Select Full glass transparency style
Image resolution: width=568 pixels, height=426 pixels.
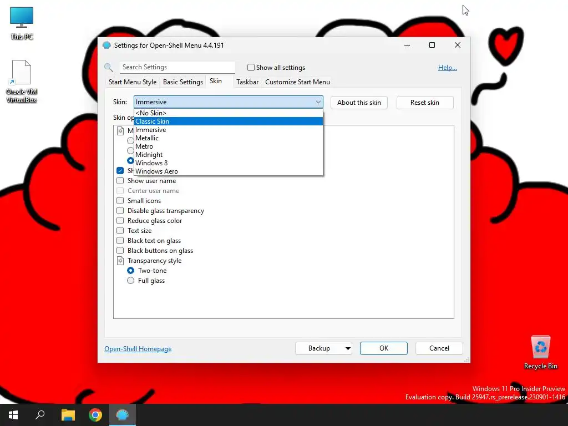point(131,280)
